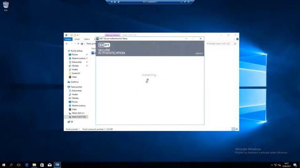Click volume icon in system tray

(279, 165)
